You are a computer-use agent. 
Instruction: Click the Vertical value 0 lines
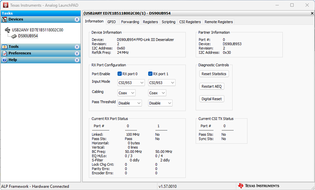tap(133, 147)
